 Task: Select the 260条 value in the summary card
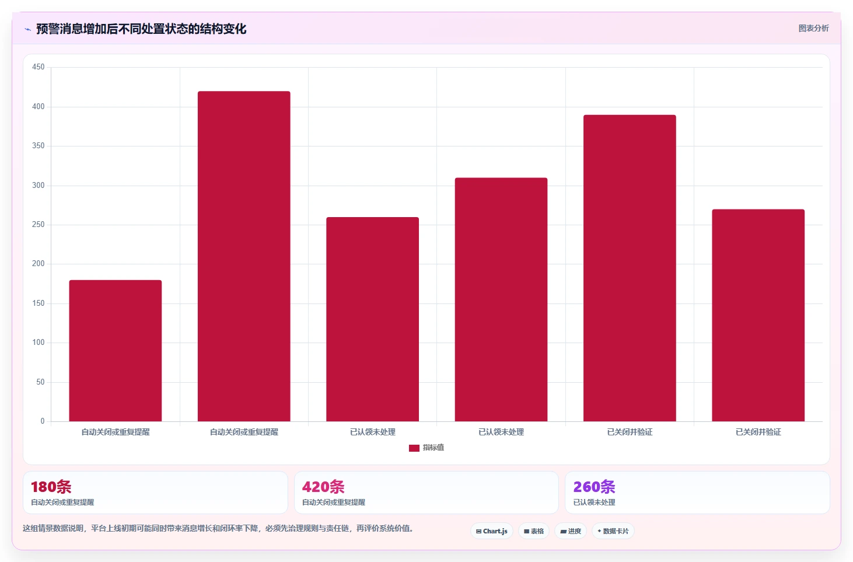tap(594, 487)
